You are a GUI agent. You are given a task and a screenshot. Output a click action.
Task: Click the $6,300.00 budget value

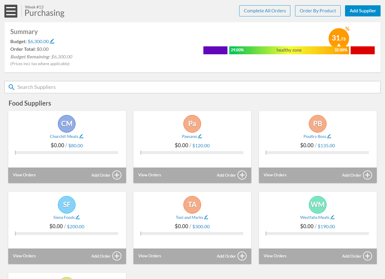point(38,41)
